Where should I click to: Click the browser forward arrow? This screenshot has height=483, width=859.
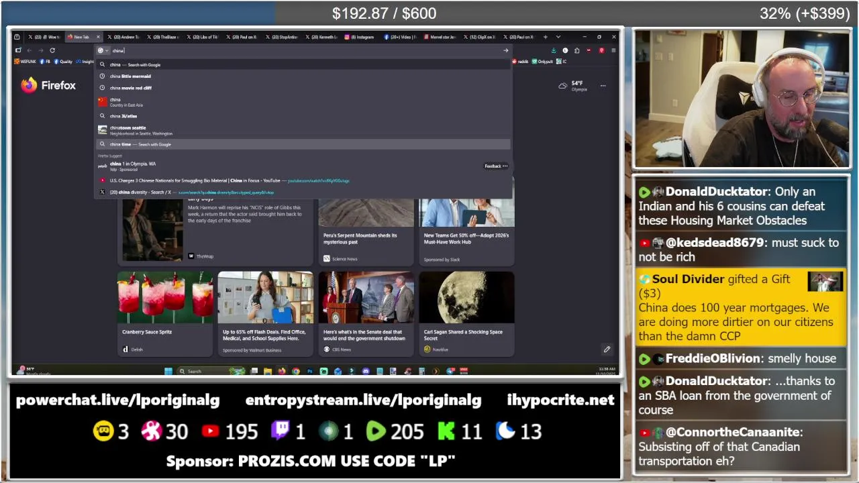click(x=40, y=50)
